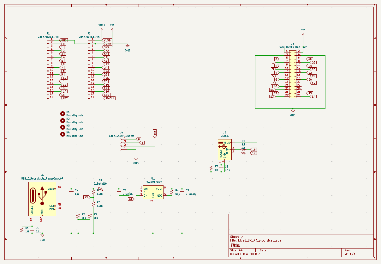Viewport: 381px width, 264px height.
Task: Select label 14 at J3 pin 28
Action: (x=313, y=97)
